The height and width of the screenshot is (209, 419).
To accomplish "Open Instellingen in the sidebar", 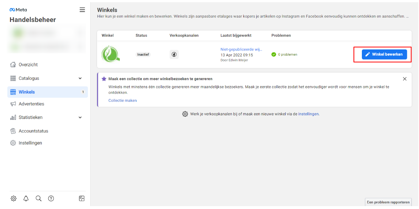I will tap(30, 143).
